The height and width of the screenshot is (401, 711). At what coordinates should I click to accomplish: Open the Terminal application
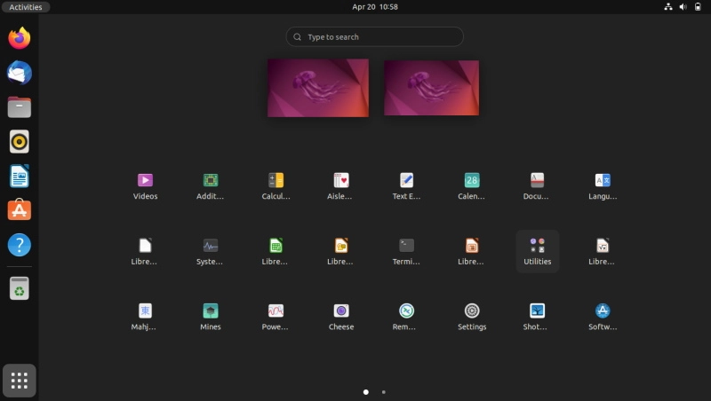click(406, 251)
